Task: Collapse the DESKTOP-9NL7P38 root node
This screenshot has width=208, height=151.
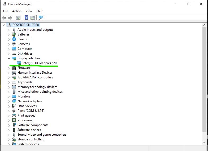Action: (4, 25)
